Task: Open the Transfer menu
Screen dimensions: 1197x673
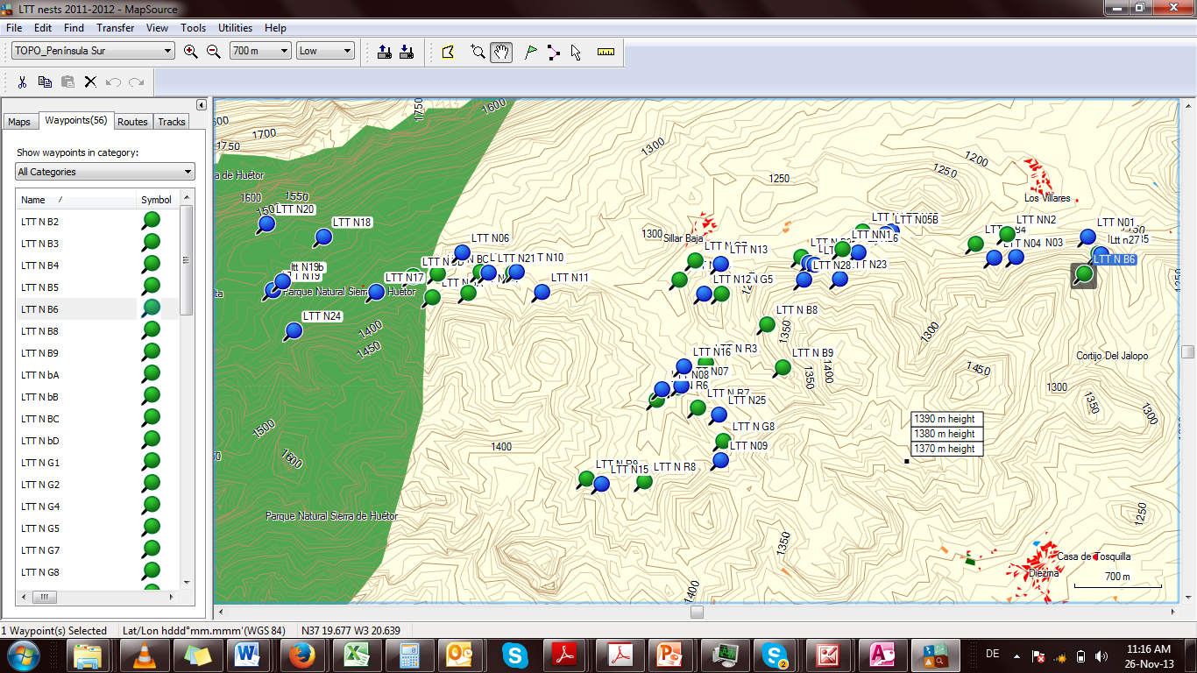Action: (x=115, y=28)
